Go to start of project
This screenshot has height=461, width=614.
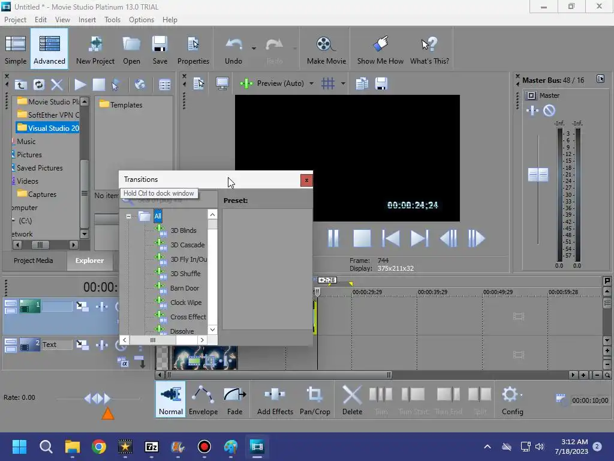click(390, 238)
